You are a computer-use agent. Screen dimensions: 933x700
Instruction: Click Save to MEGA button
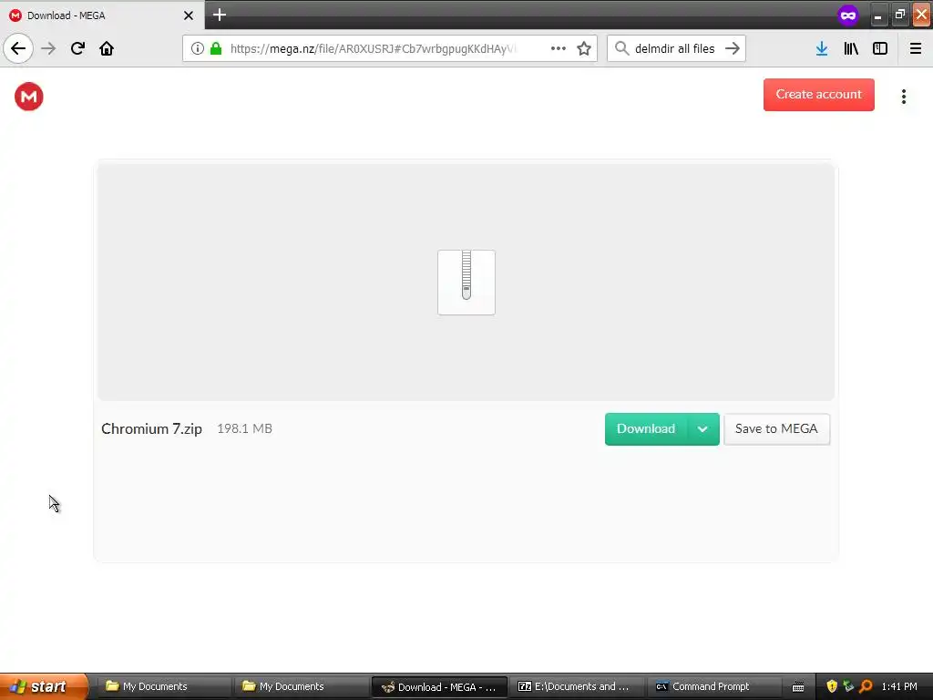click(x=776, y=428)
